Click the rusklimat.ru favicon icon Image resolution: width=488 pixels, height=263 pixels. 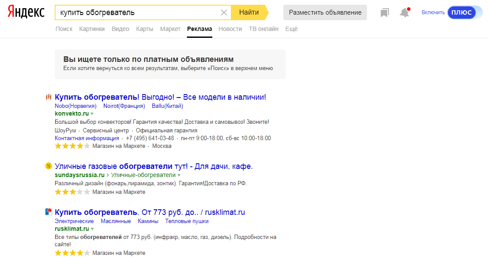coord(48,212)
